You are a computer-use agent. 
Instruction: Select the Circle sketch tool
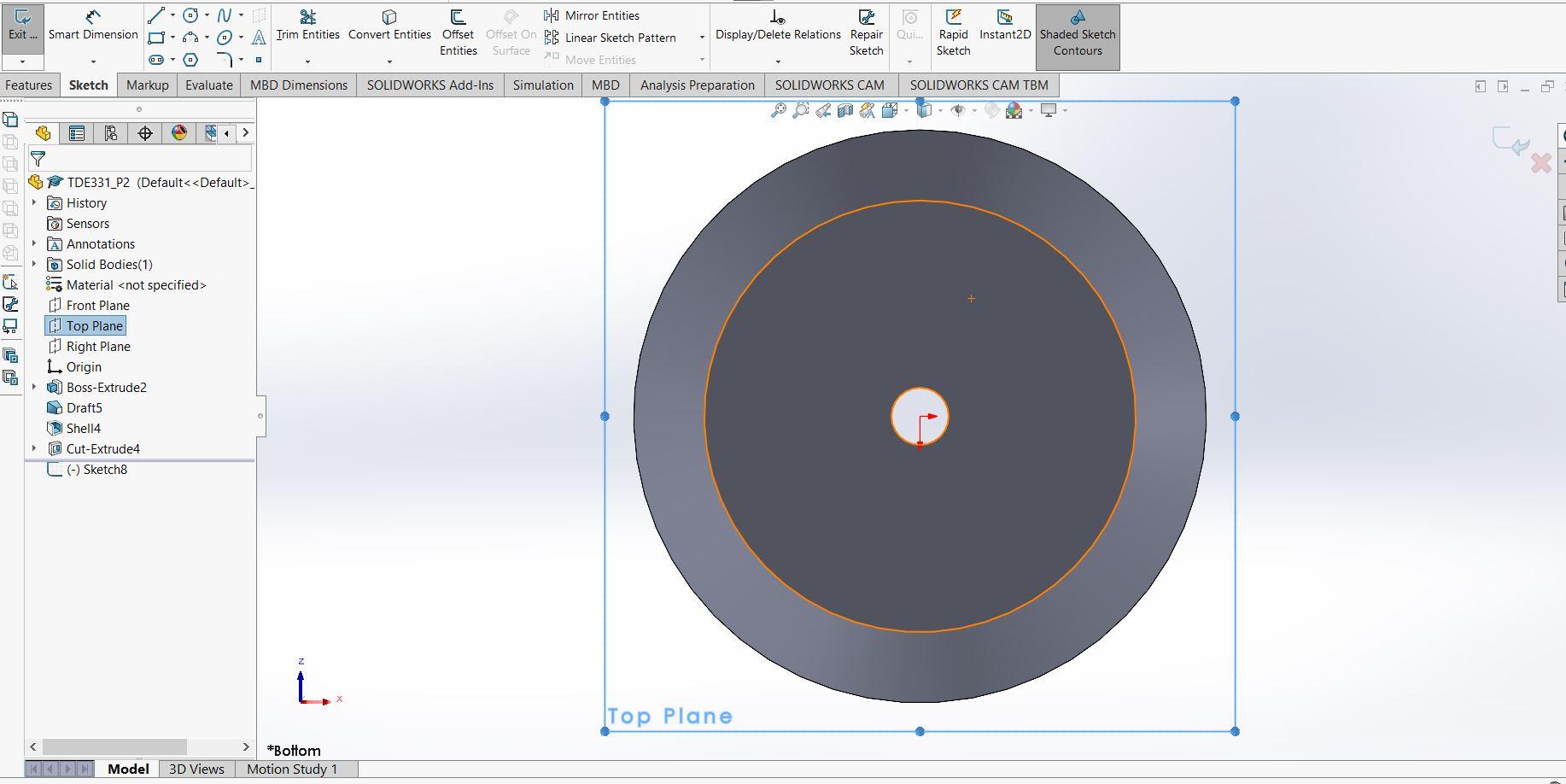tap(190, 15)
